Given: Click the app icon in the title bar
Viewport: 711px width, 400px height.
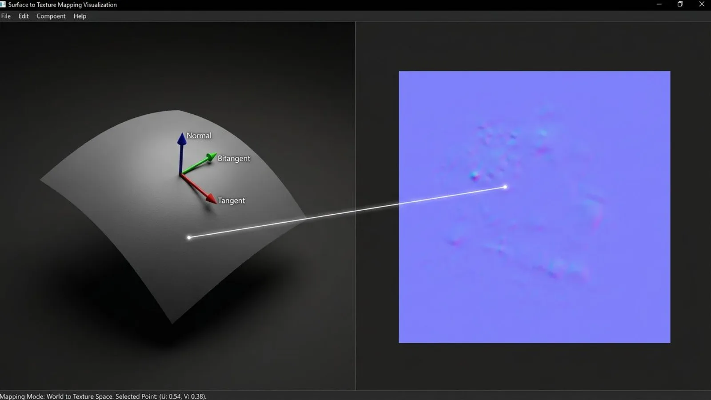Looking at the screenshot, I should 3,4.
